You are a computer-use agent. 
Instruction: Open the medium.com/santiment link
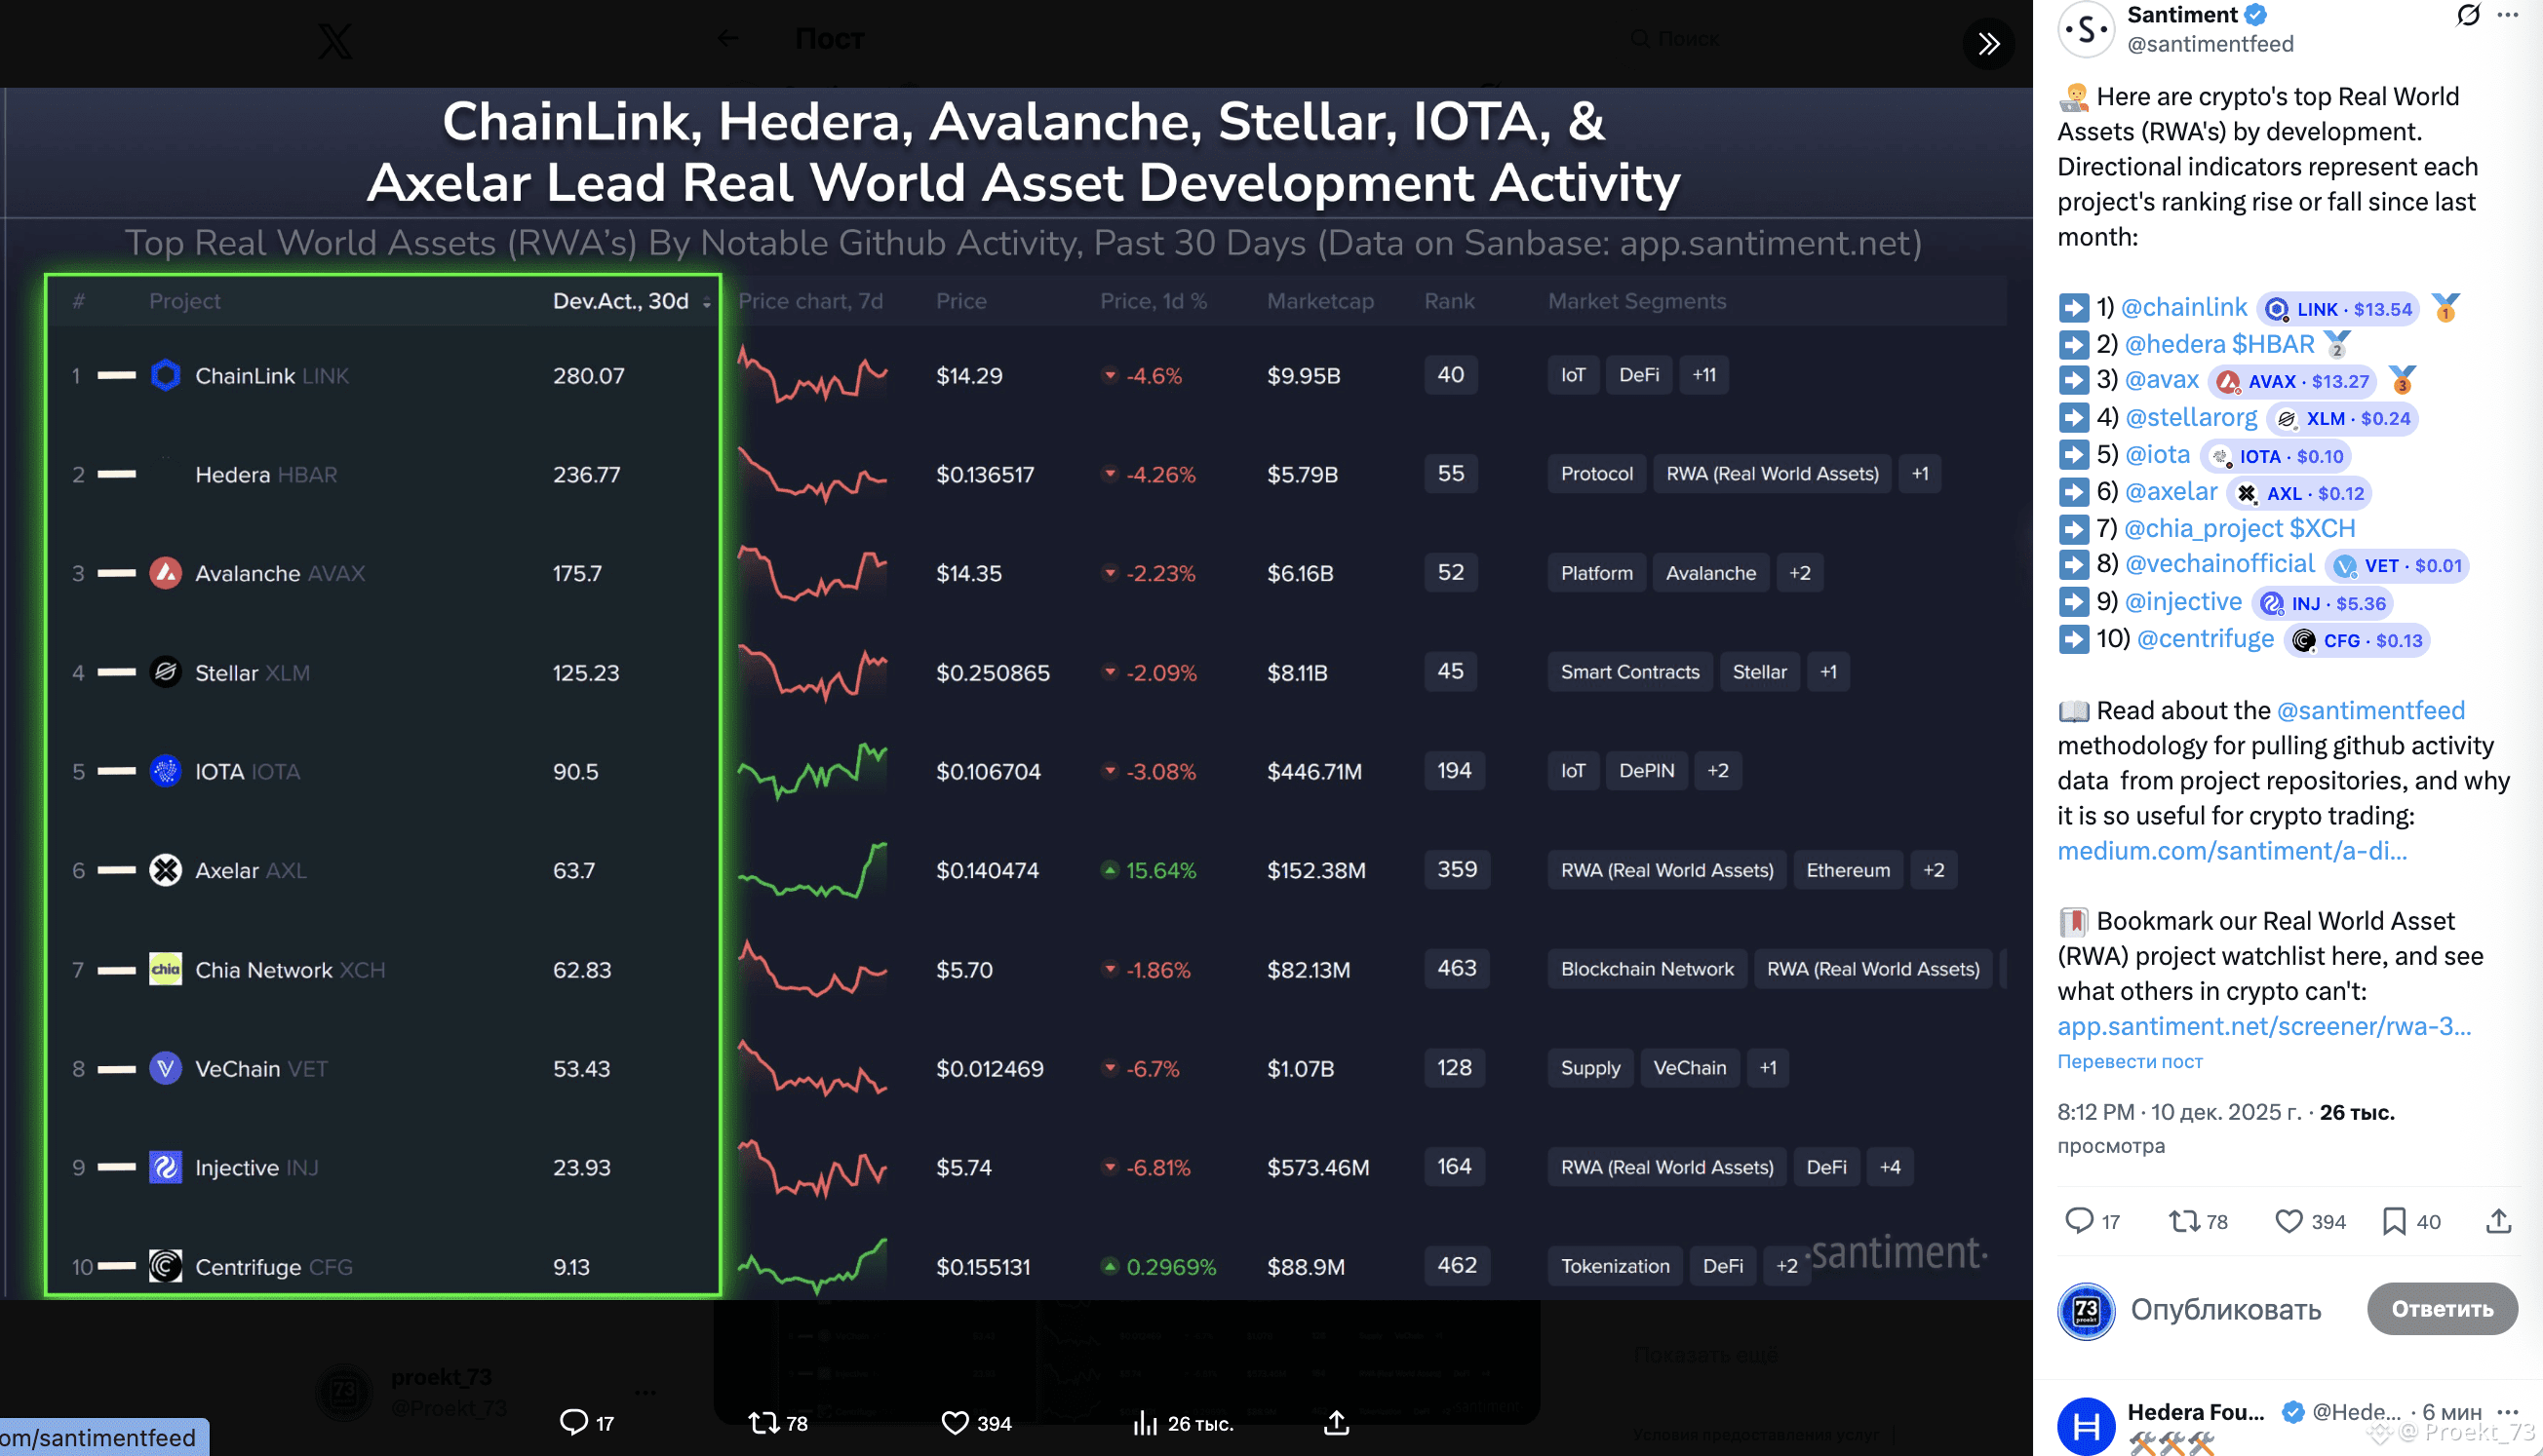pos(2231,851)
